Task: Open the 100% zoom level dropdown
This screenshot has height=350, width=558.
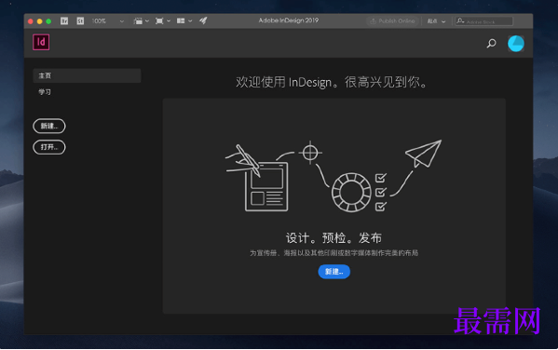Action: (x=107, y=21)
